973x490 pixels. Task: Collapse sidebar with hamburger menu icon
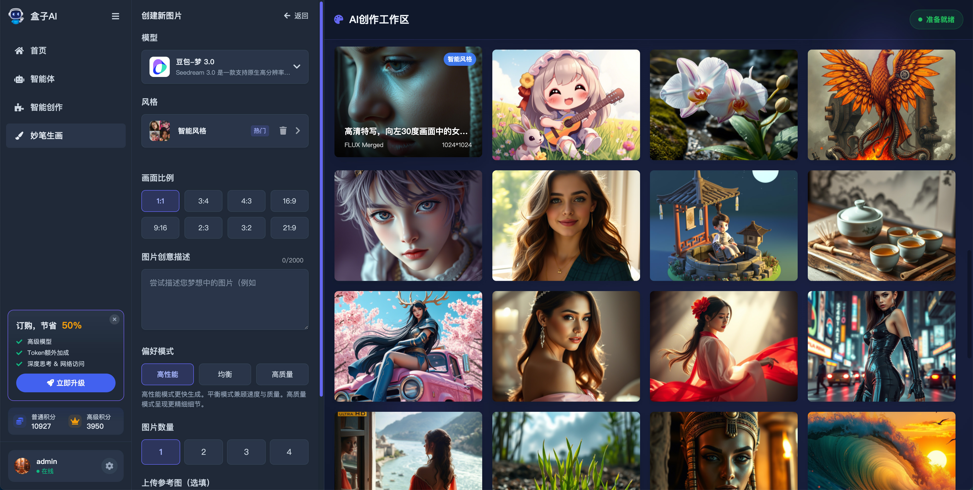[116, 16]
